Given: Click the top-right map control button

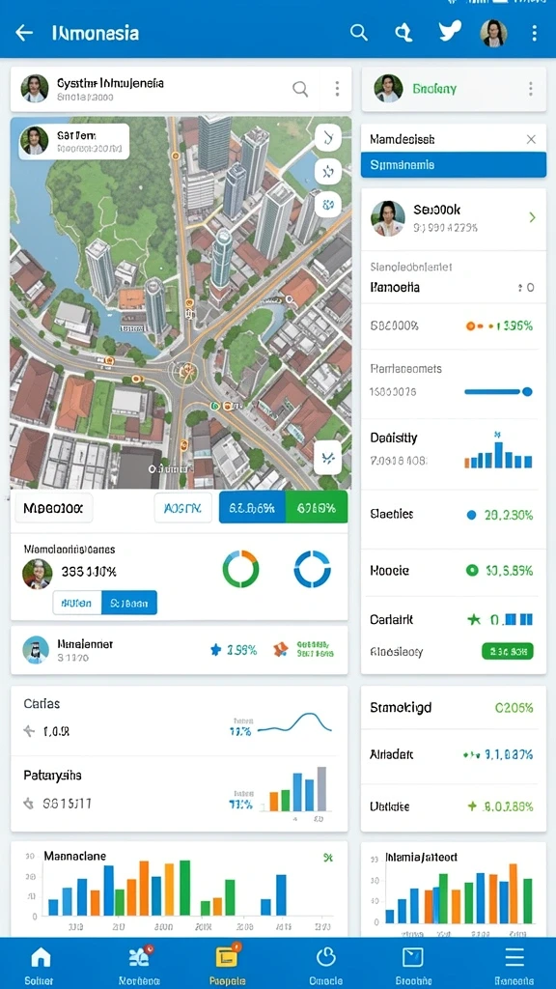Looking at the screenshot, I should (328, 137).
